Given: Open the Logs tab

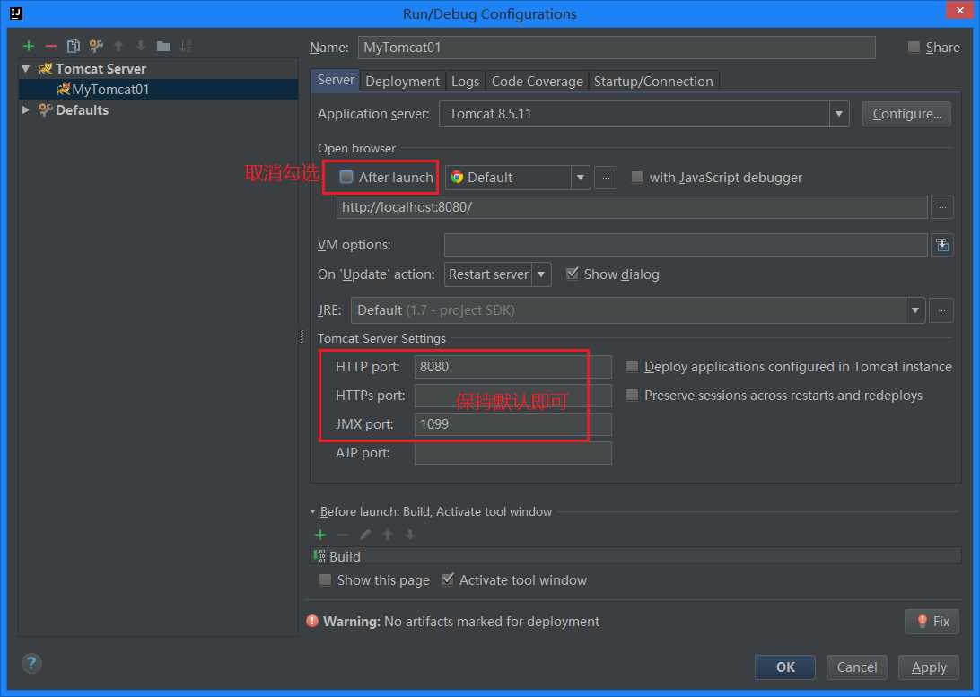Looking at the screenshot, I should [x=465, y=82].
